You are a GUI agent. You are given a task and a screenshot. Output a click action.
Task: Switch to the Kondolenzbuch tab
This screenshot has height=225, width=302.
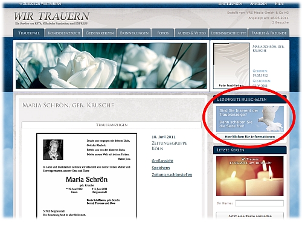coord(64,33)
